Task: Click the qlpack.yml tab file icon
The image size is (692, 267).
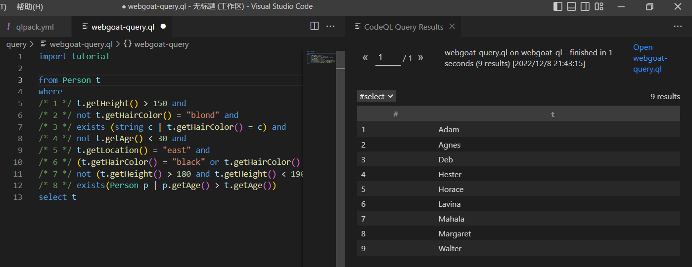Action: [9, 27]
